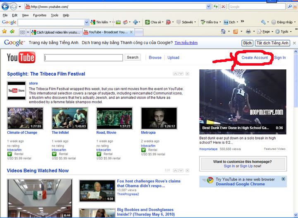The height and width of the screenshot is (218, 298).
Task: Click Đăng nhập sign-in on Google Toolbar
Action: [282, 22]
